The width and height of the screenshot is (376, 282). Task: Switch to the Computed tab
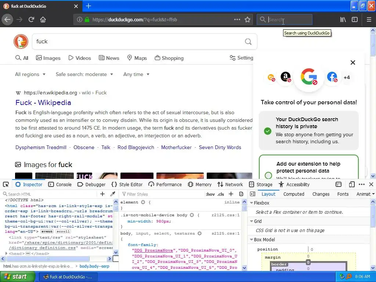(294, 194)
